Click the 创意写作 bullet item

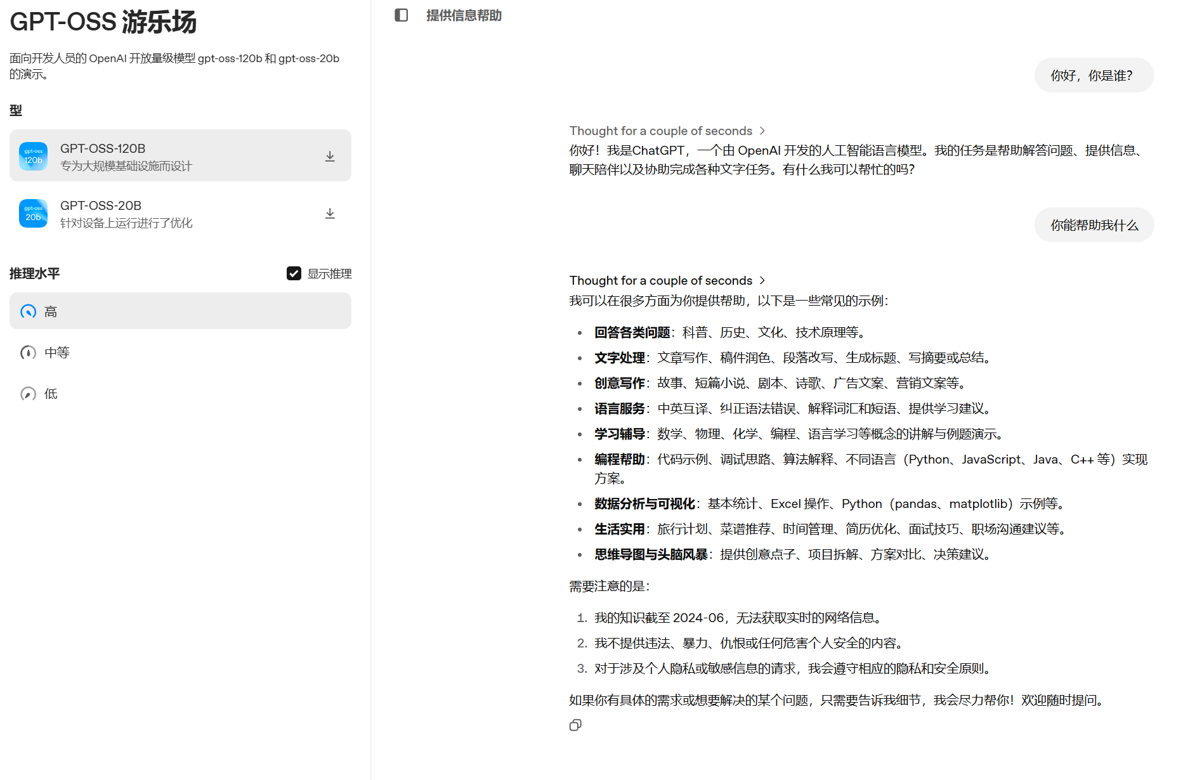[780, 383]
